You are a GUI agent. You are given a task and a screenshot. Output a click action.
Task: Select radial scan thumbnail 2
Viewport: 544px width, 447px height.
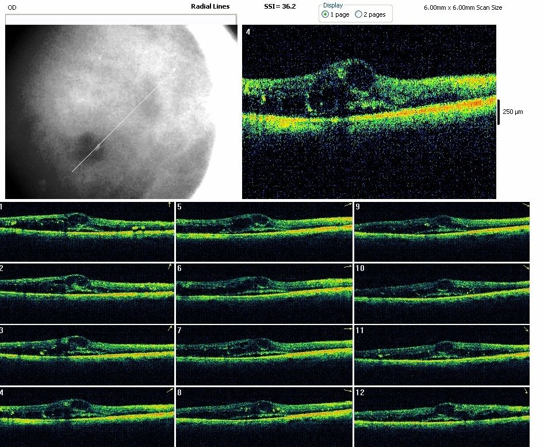[x=86, y=292]
